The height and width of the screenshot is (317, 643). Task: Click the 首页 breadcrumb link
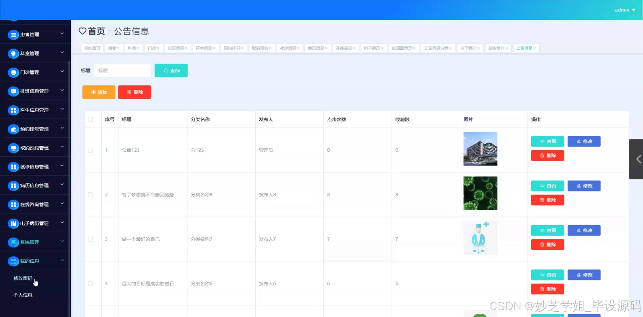(96, 31)
